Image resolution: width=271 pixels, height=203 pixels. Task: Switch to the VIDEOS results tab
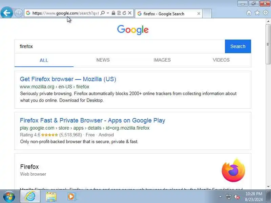(221, 60)
